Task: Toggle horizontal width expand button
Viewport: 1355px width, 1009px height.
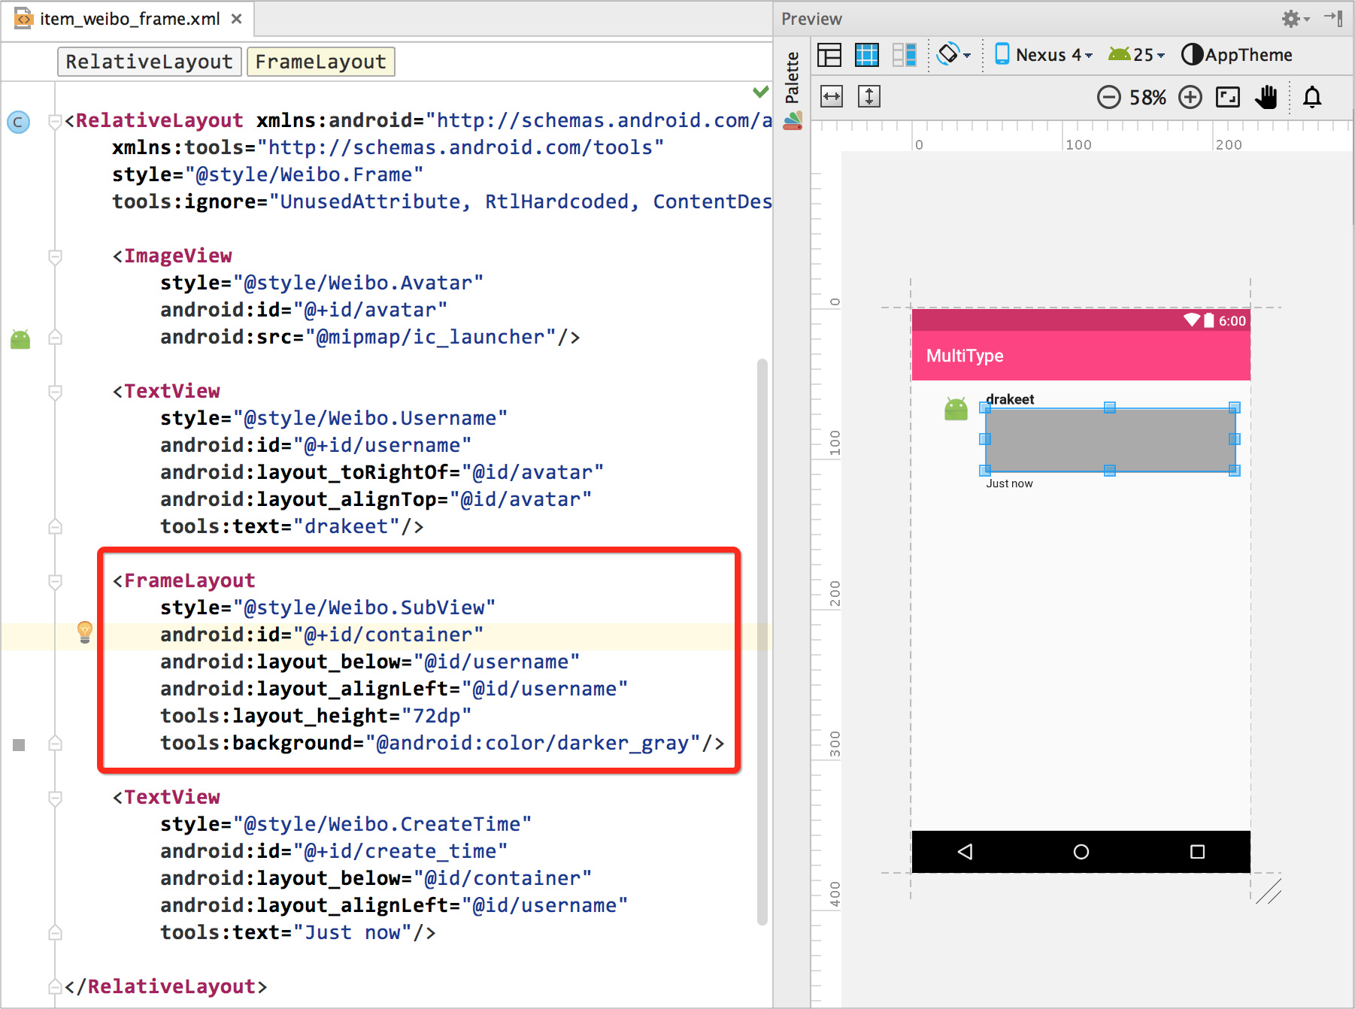Action: pos(832,96)
